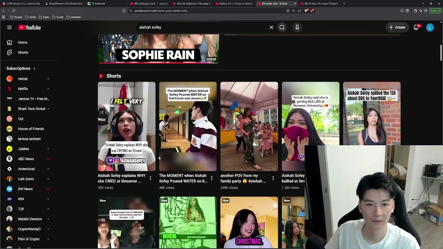Open Brave Leo AI sparkle icon
The height and width of the screenshot is (249, 443).
[421, 11]
